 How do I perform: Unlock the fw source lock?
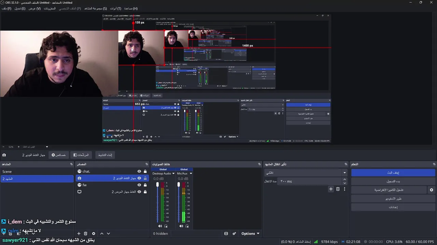pos(145,185)
